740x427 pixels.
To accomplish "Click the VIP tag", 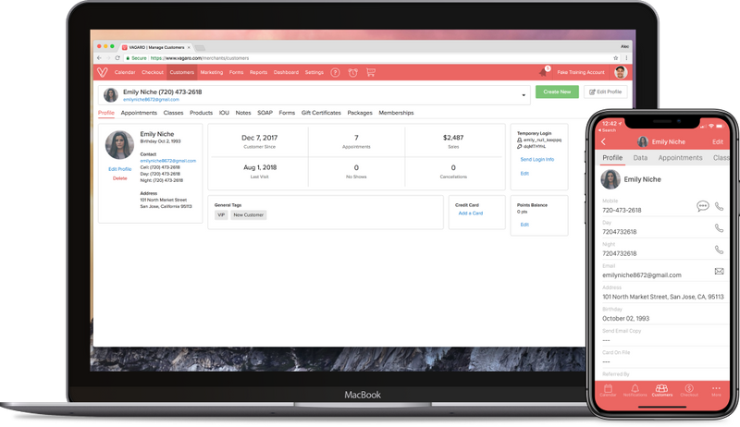I will [221, 215].
